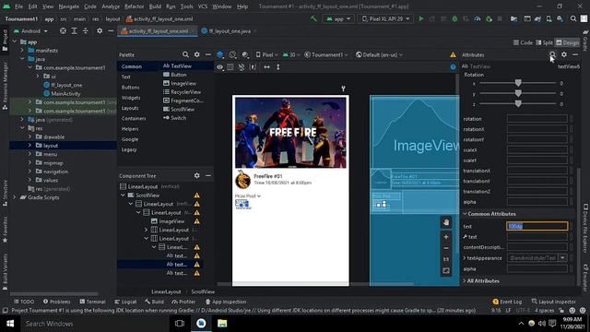Open textAppearance dropdown arrow

[562, 258]
